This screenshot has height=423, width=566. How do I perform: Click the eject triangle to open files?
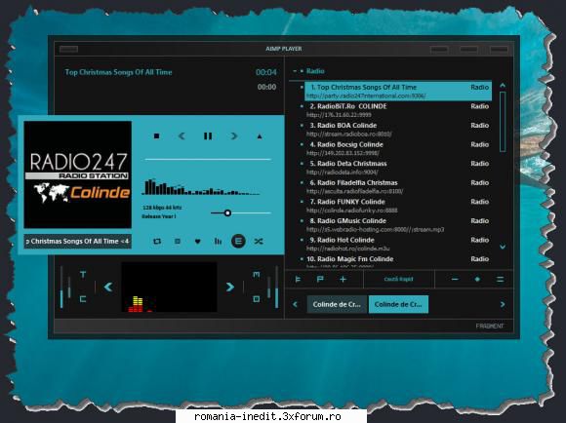[260, 136]
